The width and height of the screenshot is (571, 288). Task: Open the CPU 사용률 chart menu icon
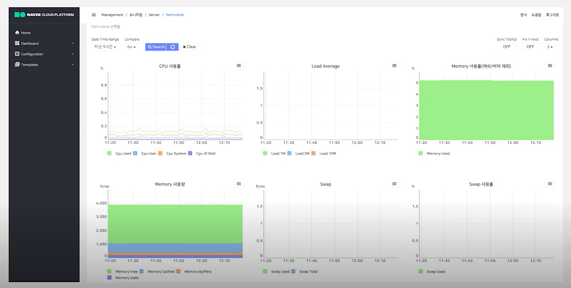pyautogui.click(x=238, y=66)
